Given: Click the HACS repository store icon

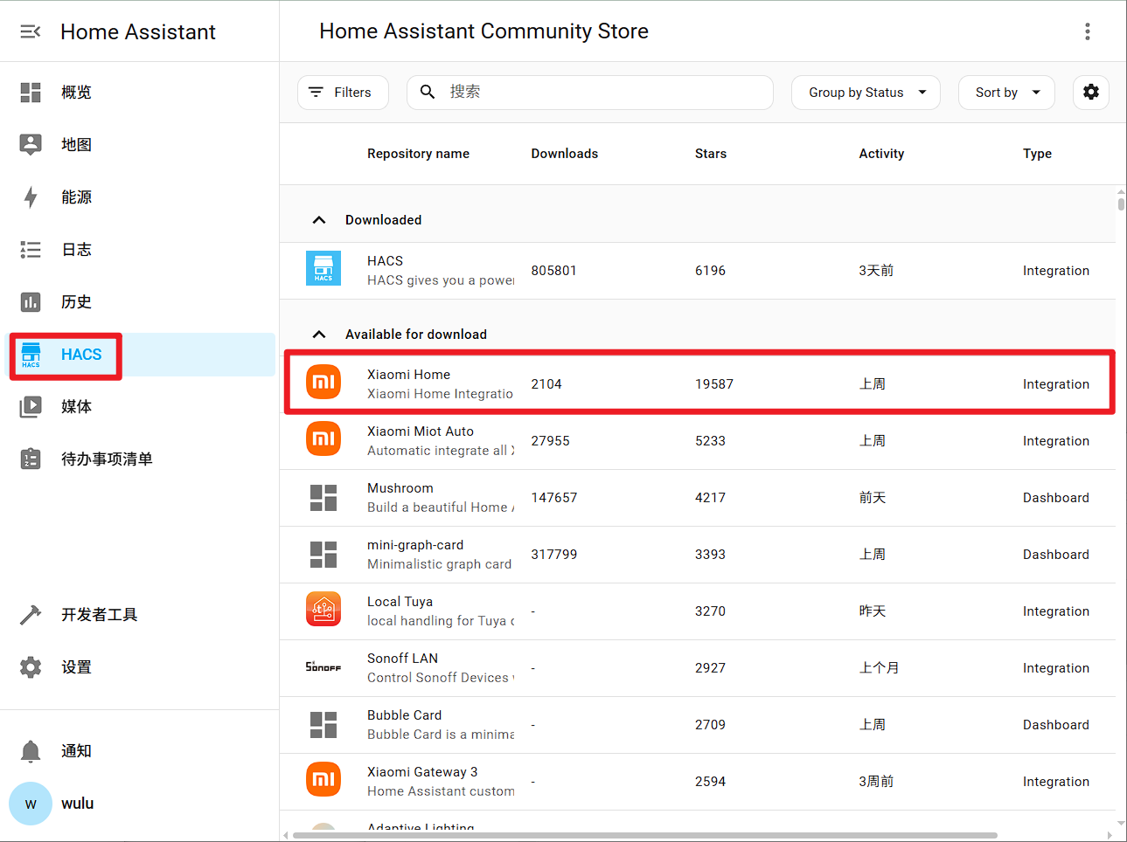Looking at the screenshot, I should click(323, 269).
